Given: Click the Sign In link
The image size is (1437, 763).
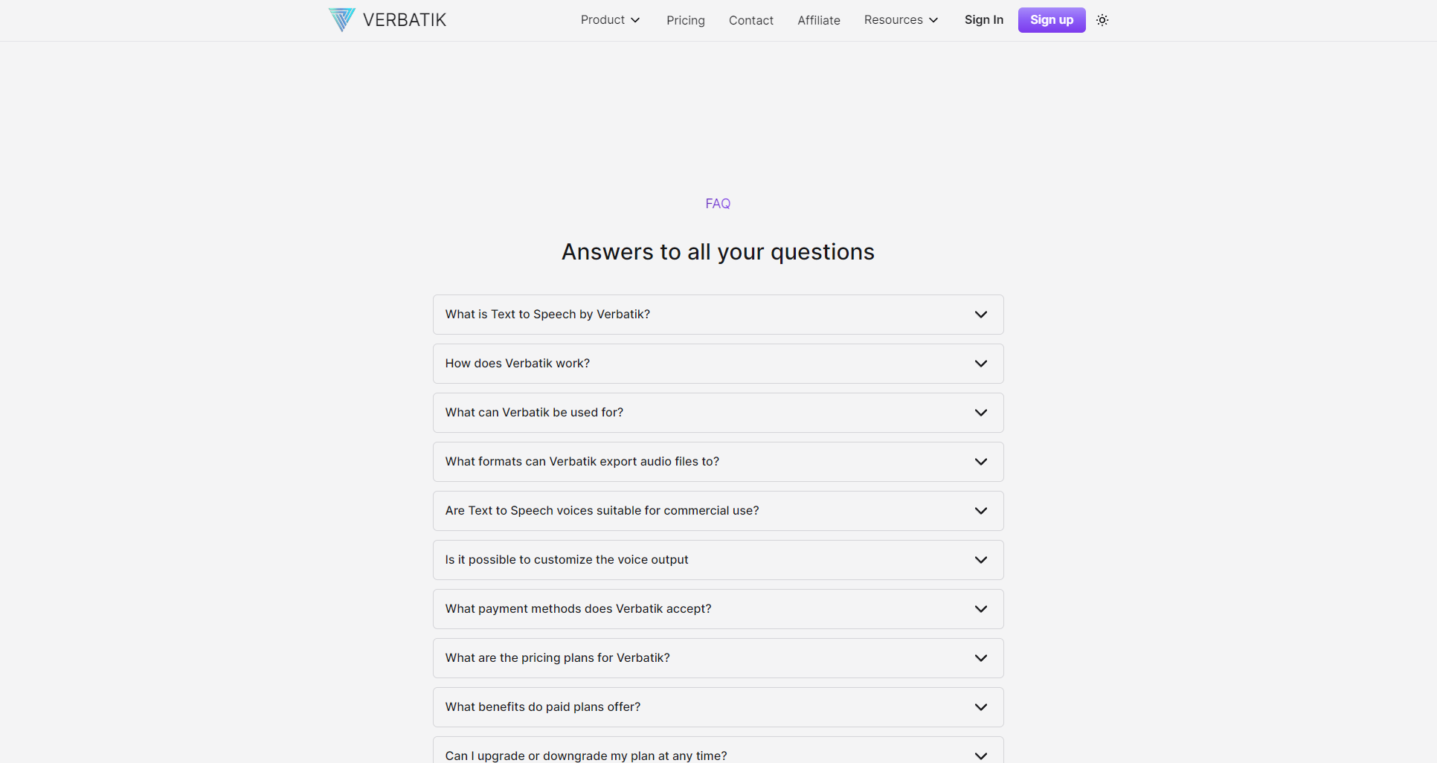Looking at the screenshot, I should point(983,20).
